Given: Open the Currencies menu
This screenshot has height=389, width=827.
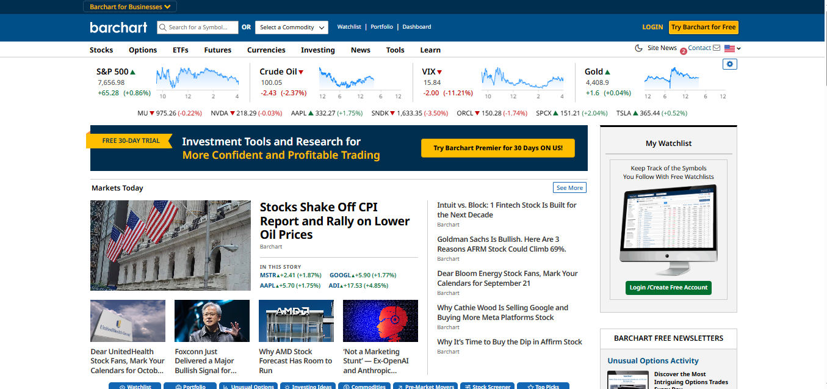Looking at the screenshot, I should point(266,50).
